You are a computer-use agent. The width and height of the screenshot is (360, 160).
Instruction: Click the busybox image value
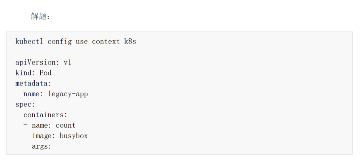[x=74, y=136]
